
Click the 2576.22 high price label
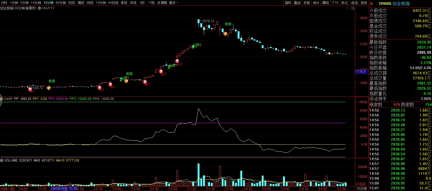click(x=208, y=21)
